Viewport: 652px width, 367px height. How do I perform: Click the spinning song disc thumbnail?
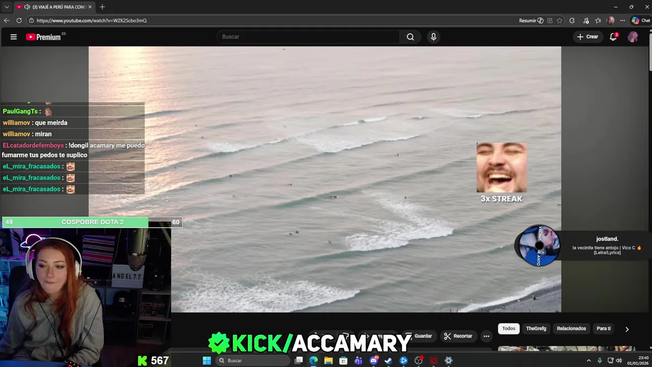point(539,246)
